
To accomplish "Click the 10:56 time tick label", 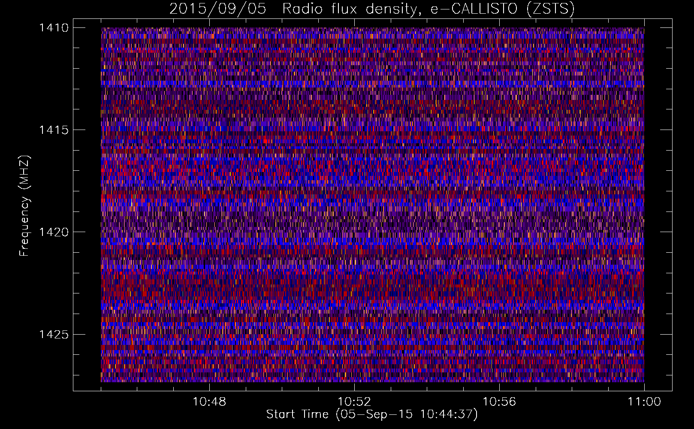I will 499,402.
